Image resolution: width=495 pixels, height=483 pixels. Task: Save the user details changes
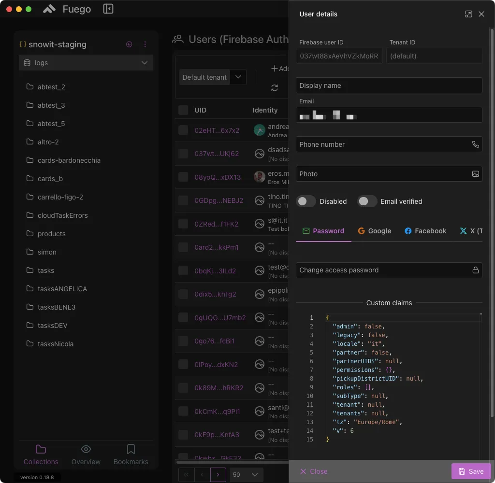click(471, 471)
